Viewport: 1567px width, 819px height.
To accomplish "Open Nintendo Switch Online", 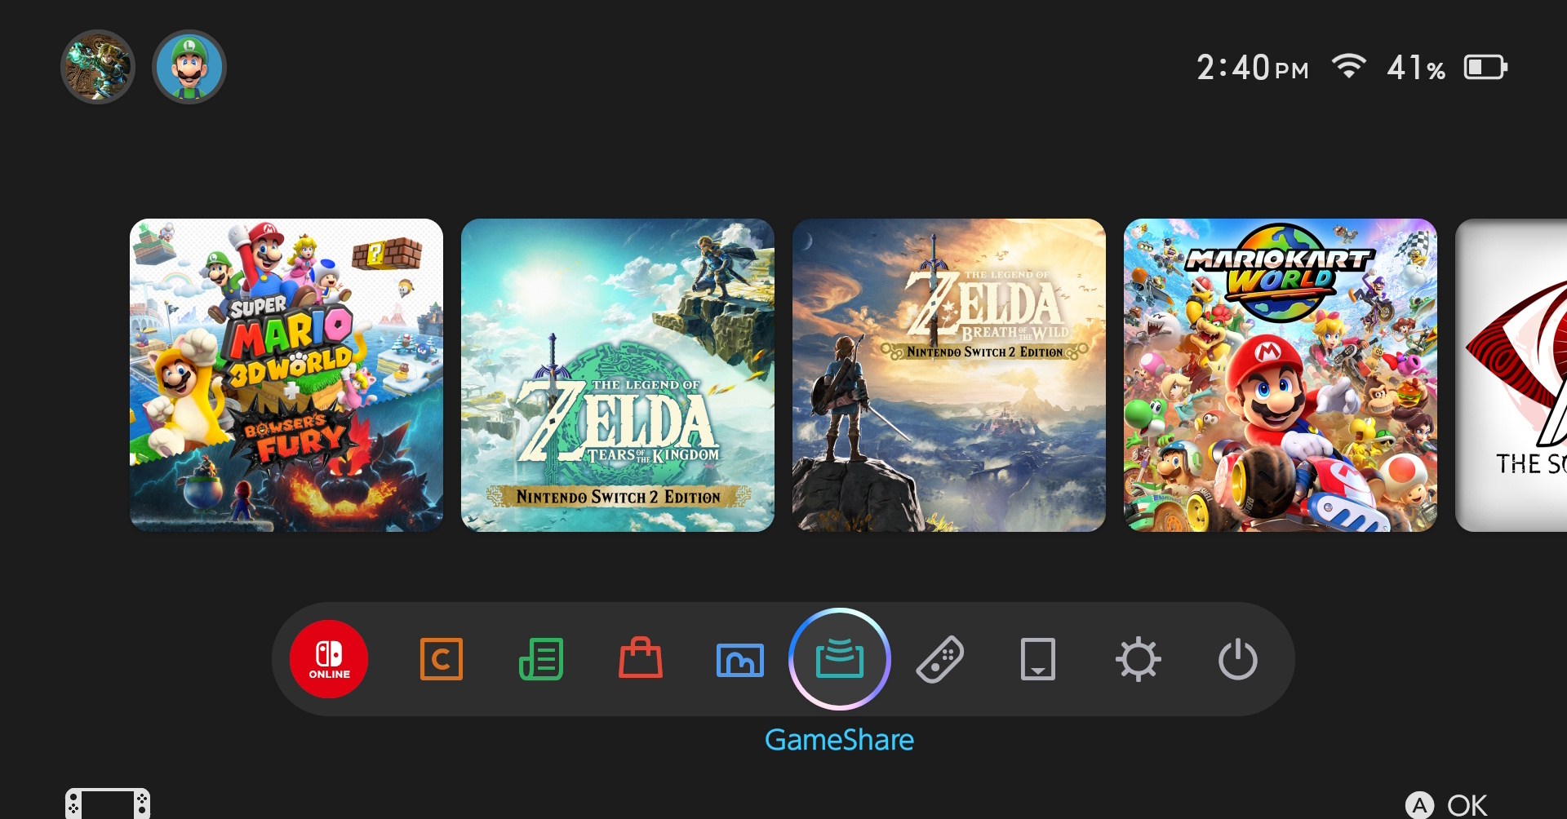I will [329, 659].
